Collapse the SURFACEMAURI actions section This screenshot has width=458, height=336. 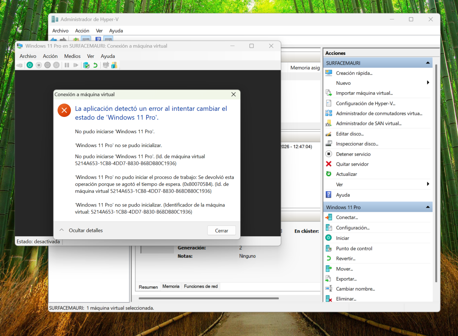coord(428,63)
